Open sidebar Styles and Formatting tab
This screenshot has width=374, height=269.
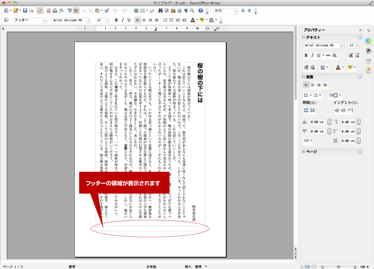(368, 51)
